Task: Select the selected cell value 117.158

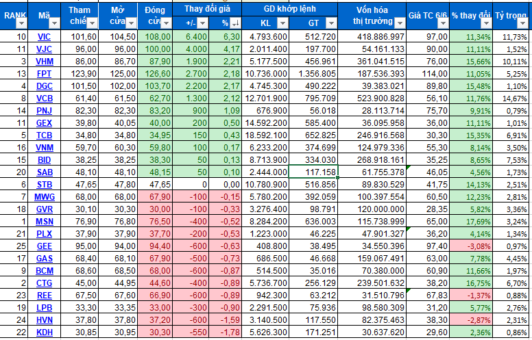Action: pos(313,172)
